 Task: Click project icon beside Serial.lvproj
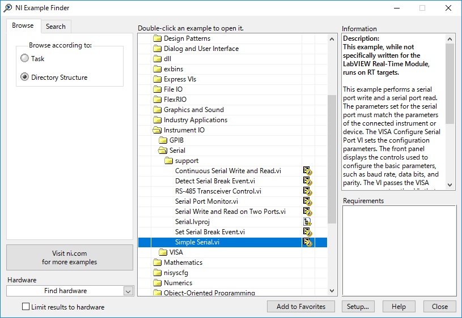(x=308, y=222)
